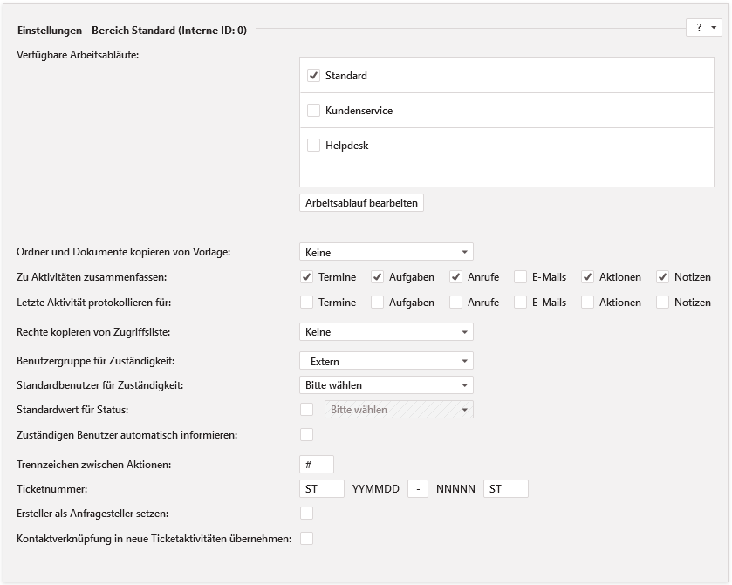Expand the Rechte kopieren von Zugriffsliste dropdown
This screenshot has width=732, height=585.
pos(386,332)
